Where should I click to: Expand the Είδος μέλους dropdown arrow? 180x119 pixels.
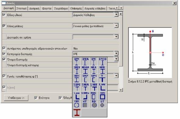tap(116, 26)
